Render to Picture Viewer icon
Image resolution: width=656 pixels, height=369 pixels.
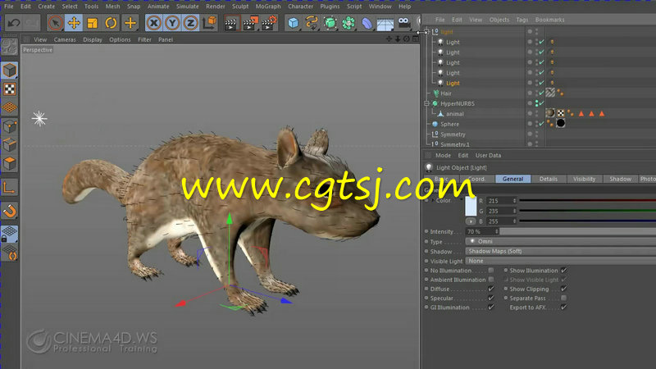pos(250,24)
